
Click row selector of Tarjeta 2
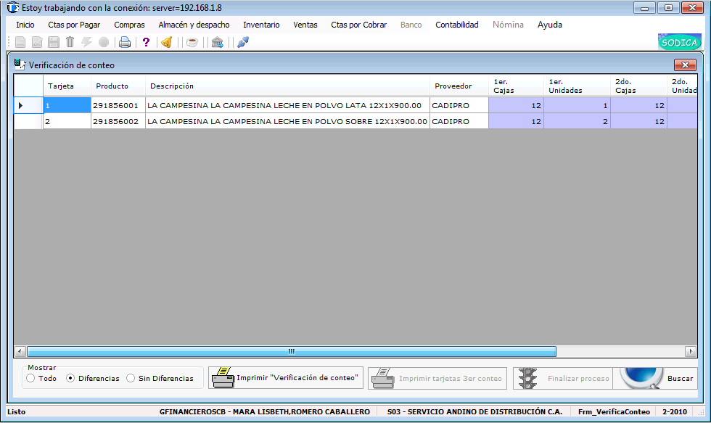[x=28, y=121]
